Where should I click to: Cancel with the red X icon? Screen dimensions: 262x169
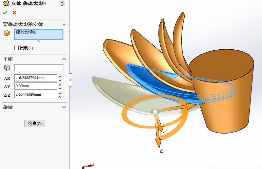pyautogui.click(x=14, y=13)
